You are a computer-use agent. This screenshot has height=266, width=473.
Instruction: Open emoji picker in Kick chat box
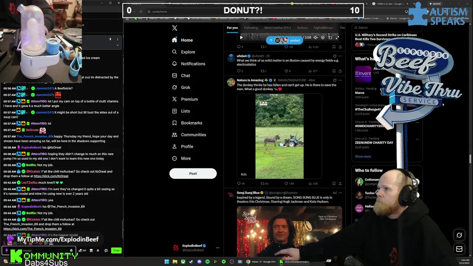(71, 250)
